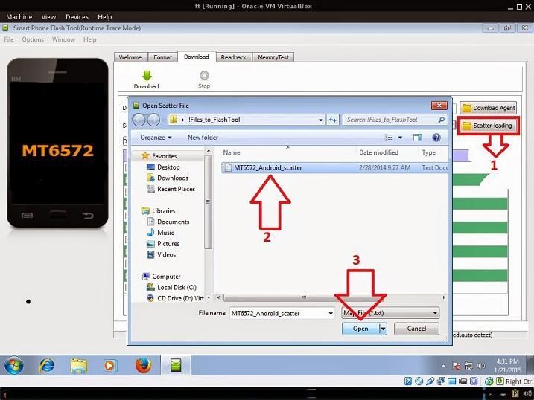
Task: Open the file type filter dropdown
Action: click(x=390, y=313)
